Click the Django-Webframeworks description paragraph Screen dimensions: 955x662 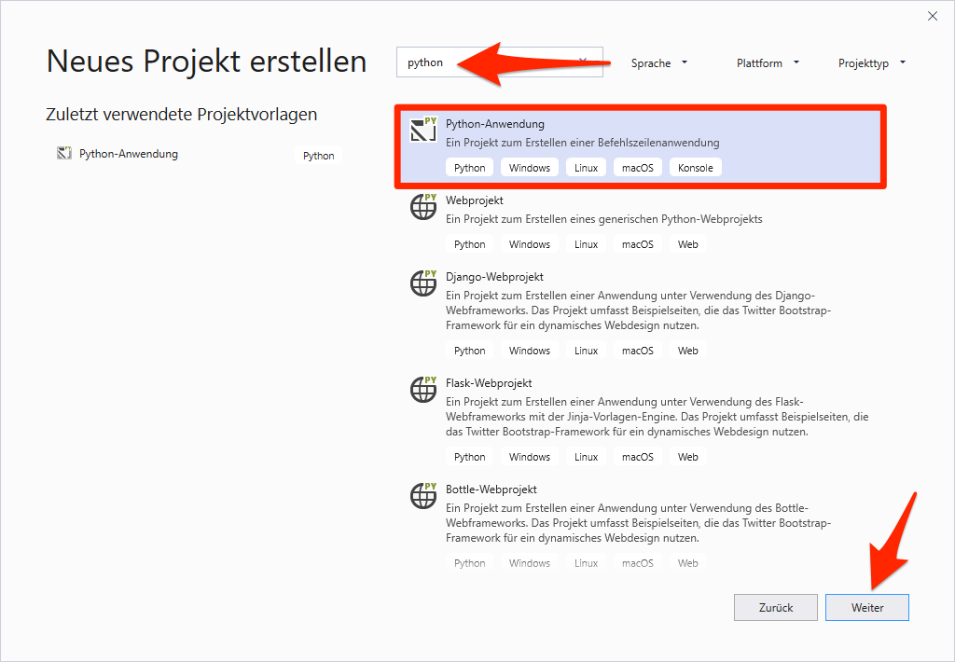click(x=638, y=310)
